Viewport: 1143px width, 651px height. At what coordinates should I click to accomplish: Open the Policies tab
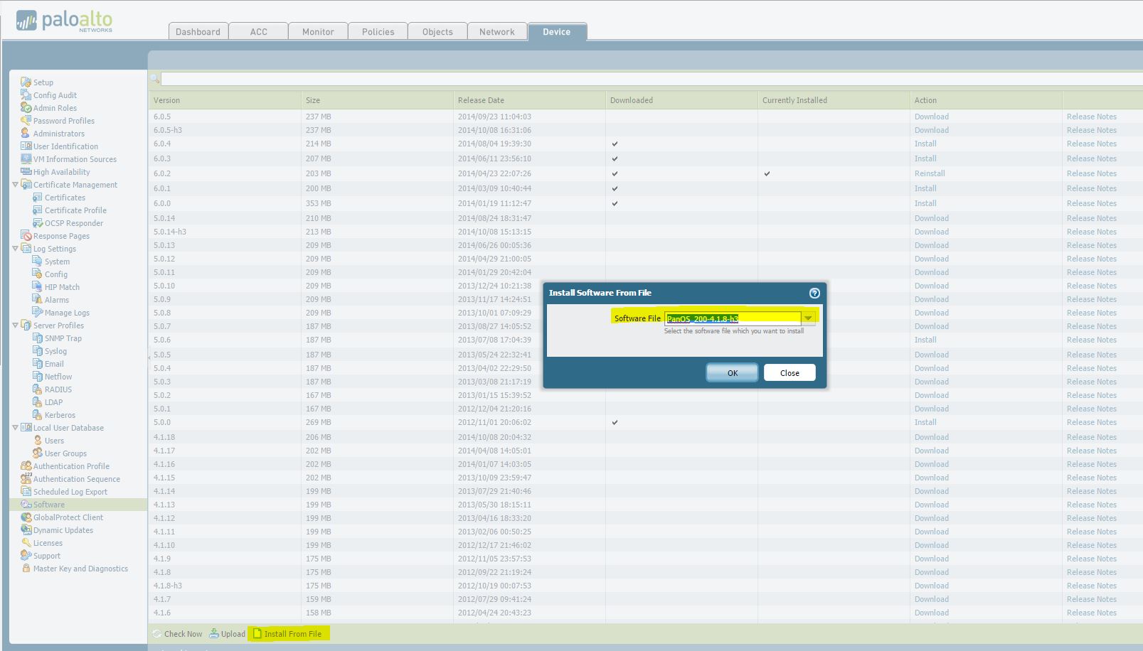(x=378, y=32)
